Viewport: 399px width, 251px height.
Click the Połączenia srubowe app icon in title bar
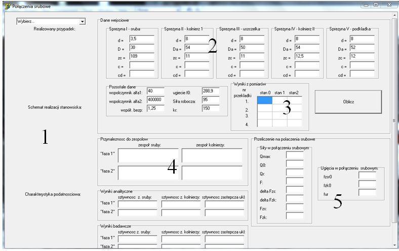[8, 7]
